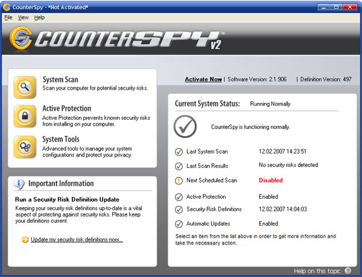This screenshot has width=362, height=277.
Task: Minimize the CounterSpy window
Action: click(323, 7)
